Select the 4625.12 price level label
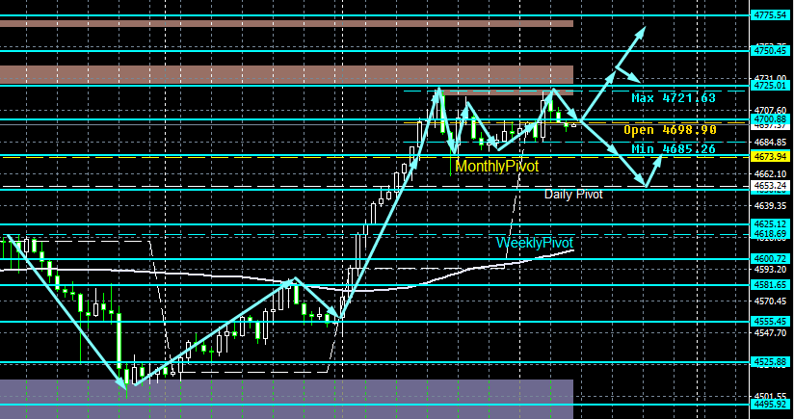Viewport: 794px width, 419px height. (x=770, y=223)
